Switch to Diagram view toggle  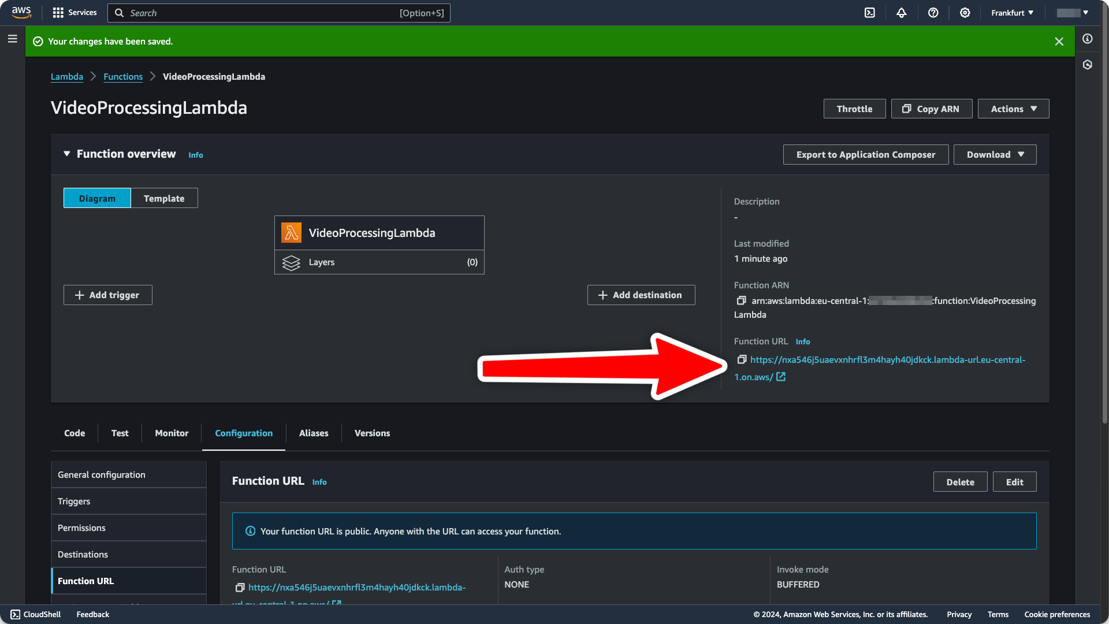click(97, 198)
